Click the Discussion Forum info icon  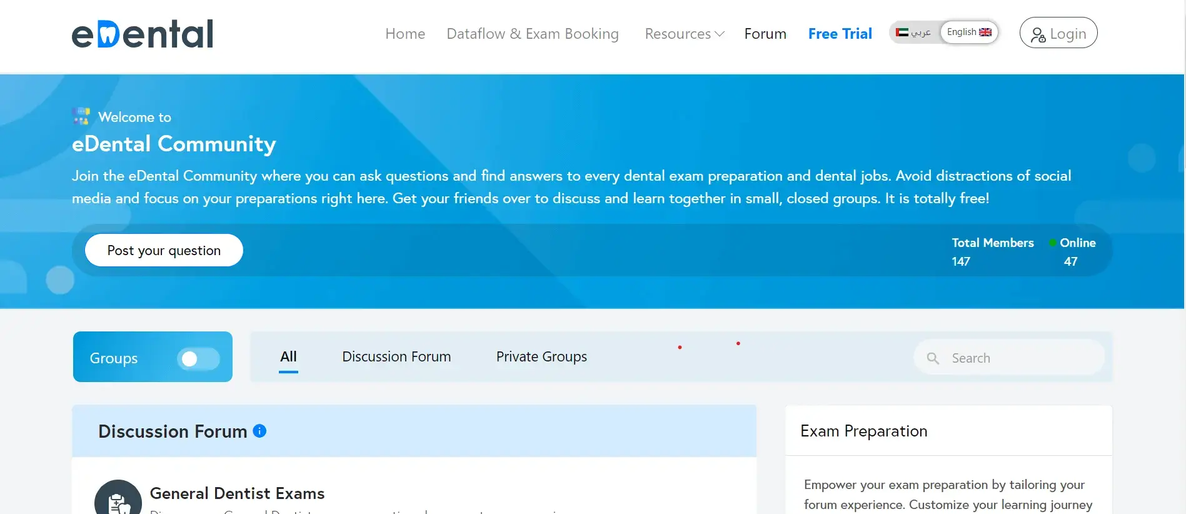[259, 431]
